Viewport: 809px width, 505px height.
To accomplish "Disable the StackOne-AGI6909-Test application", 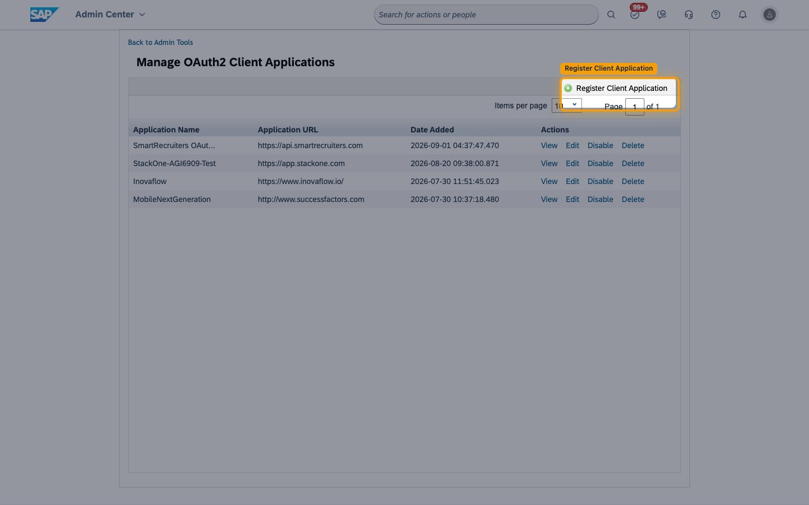I will (x=601, y=163).
